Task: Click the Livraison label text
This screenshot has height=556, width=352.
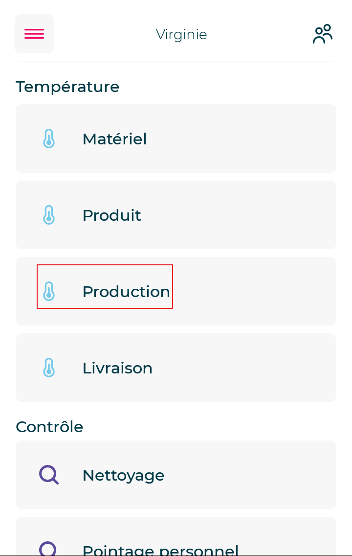Action: (x=117, y=368)
